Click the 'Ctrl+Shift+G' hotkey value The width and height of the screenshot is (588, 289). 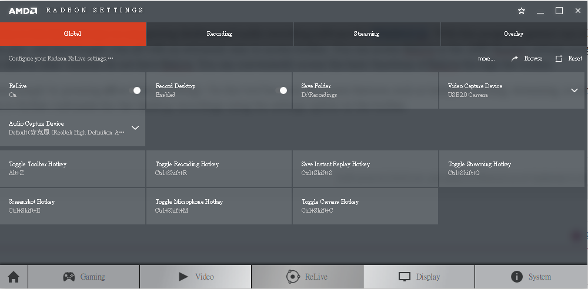pos(463,173)
